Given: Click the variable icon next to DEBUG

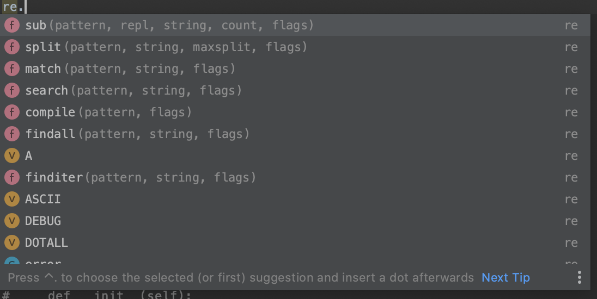Looking at the screenshot, I should tap(11, 221).
